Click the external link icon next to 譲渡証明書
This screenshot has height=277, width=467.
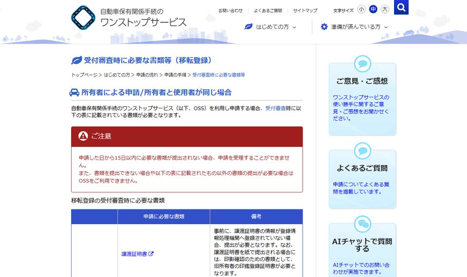[x=151, y=254]
